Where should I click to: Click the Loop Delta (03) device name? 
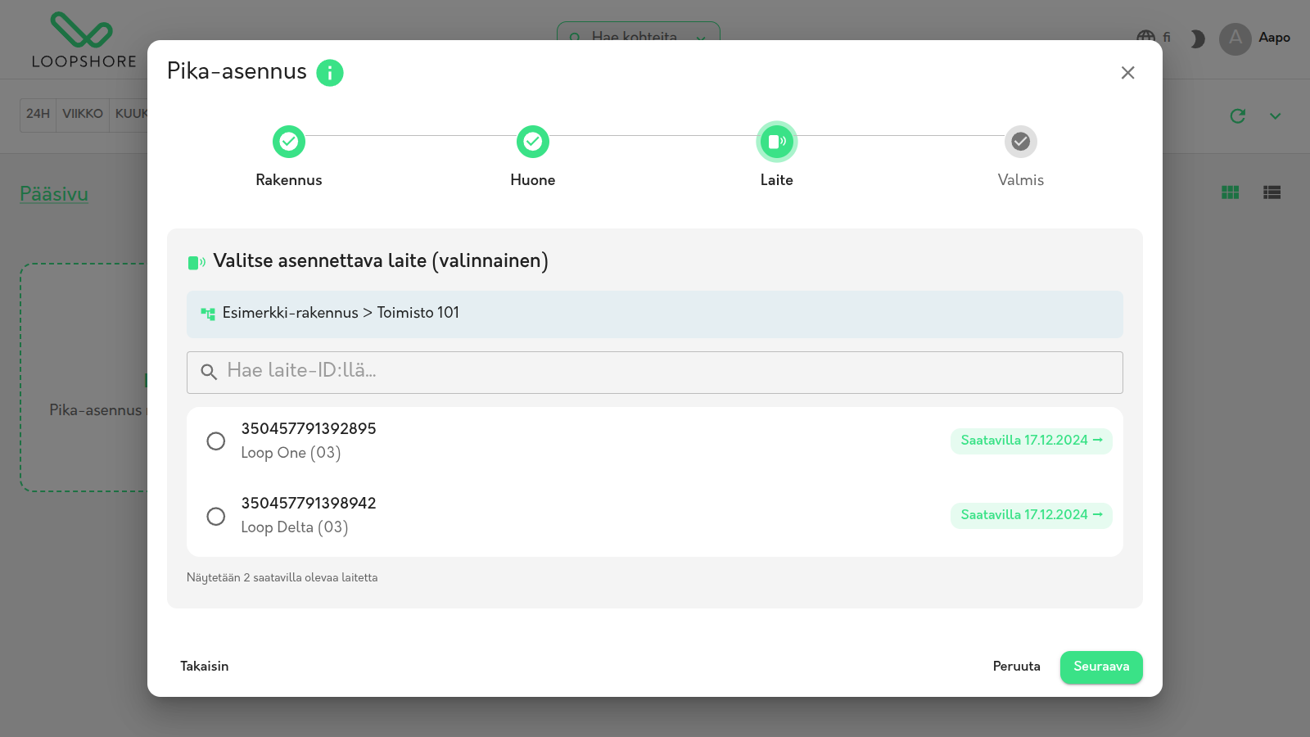295,527
